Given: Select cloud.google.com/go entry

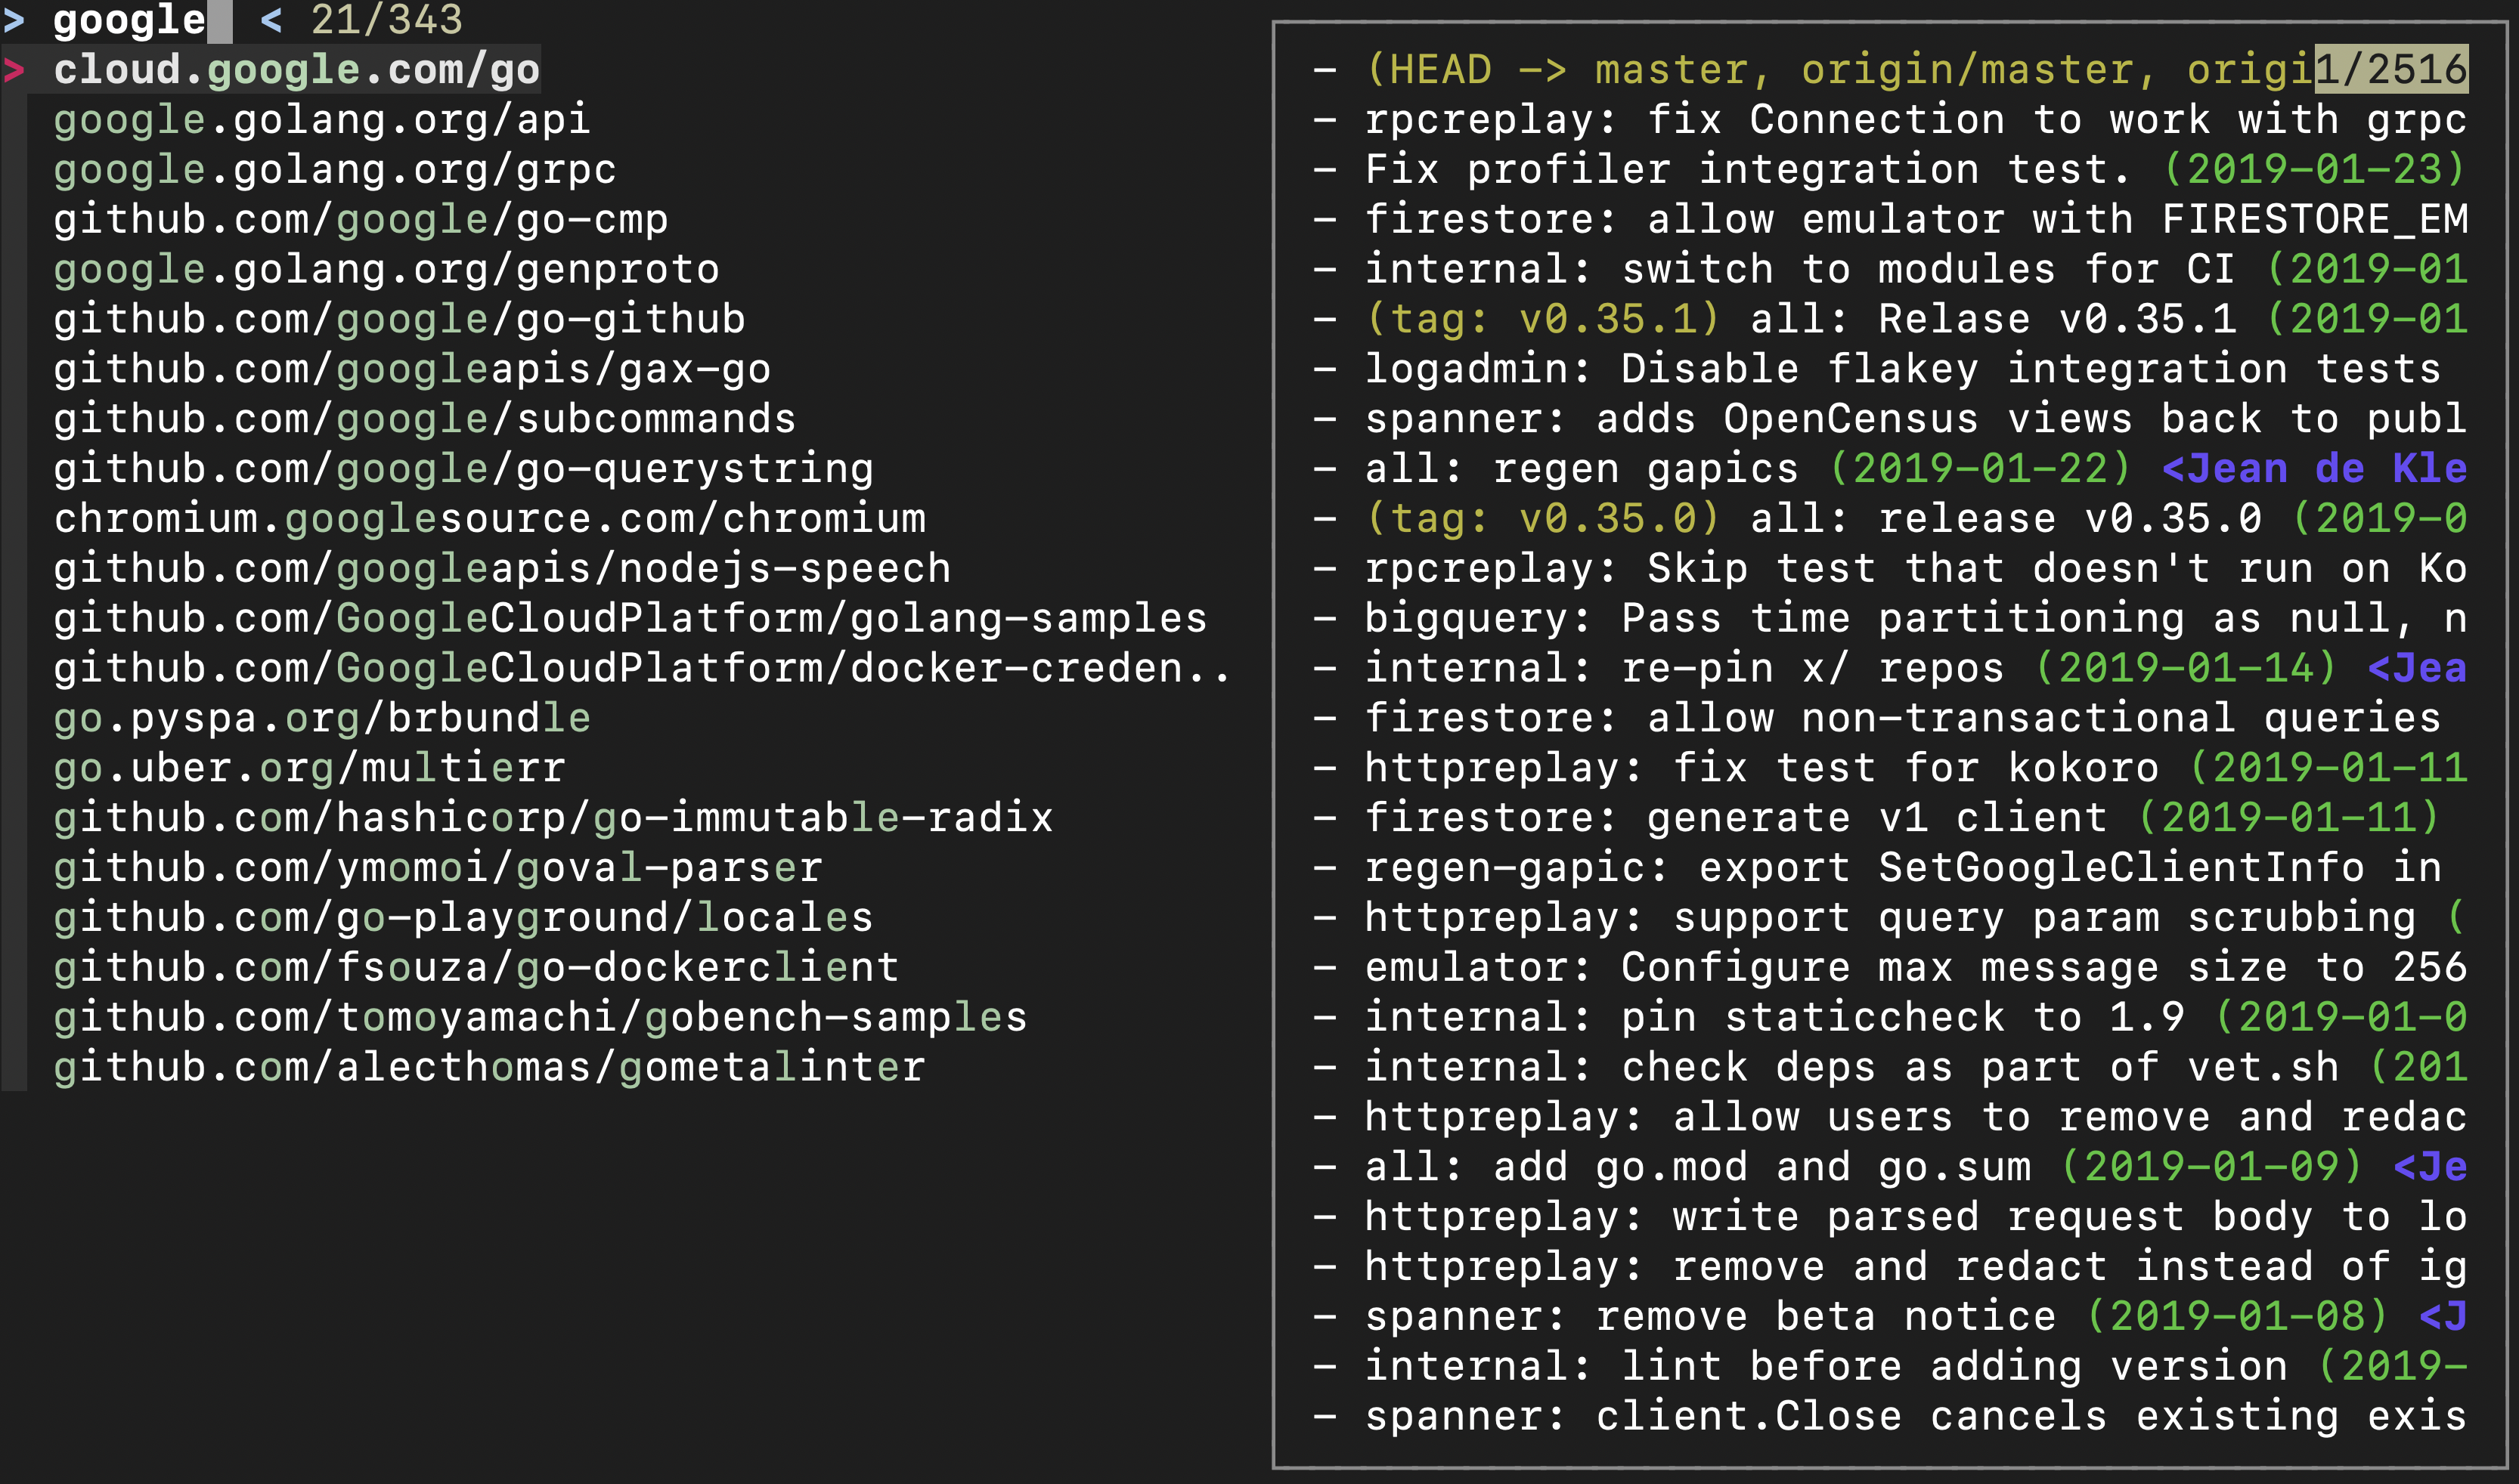Looking at the screenshot, I should point(296,70).
